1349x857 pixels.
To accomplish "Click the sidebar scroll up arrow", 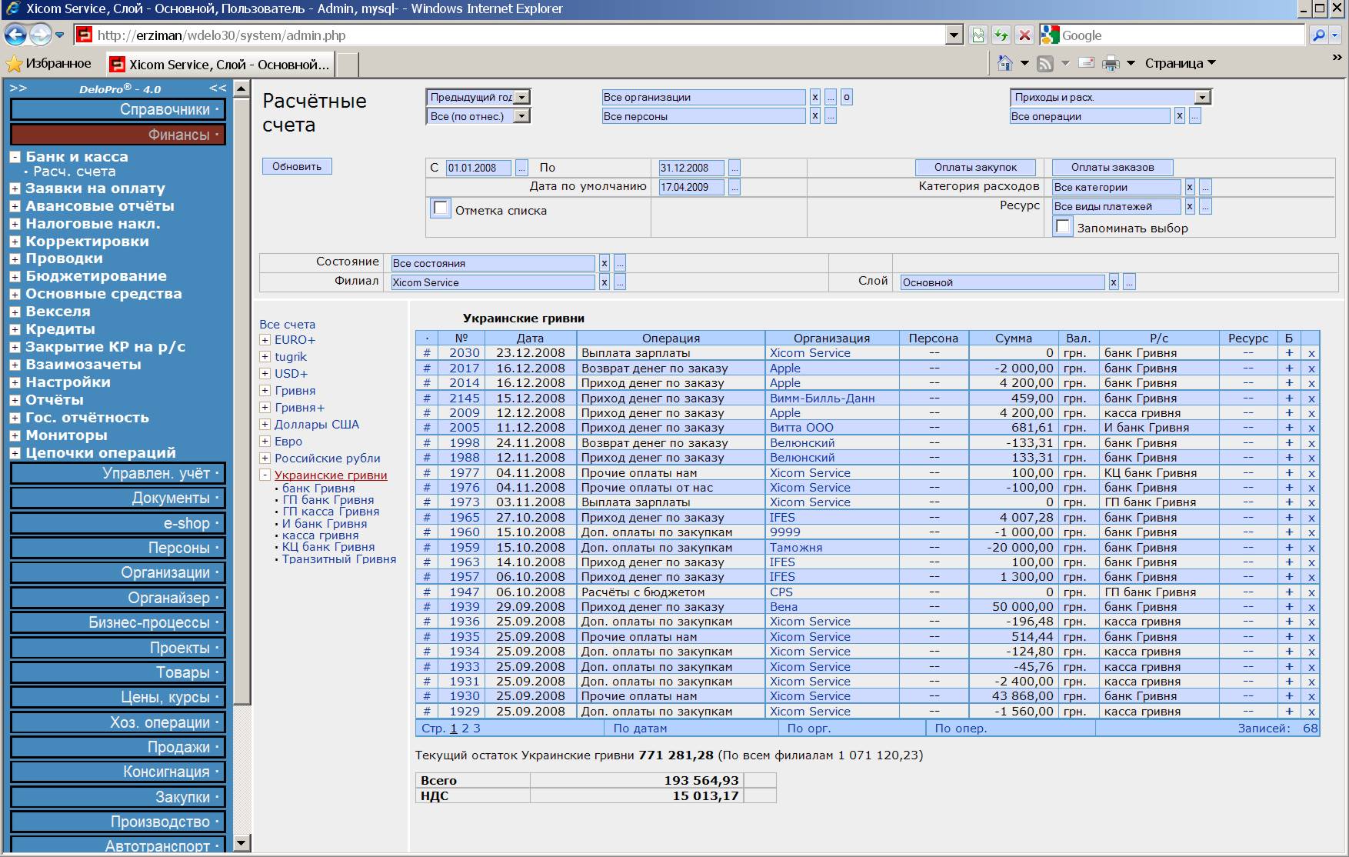I will pos(241,88).
